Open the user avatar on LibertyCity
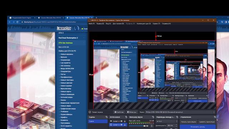This screenshot has width=229, height=129. coord(77,28)
